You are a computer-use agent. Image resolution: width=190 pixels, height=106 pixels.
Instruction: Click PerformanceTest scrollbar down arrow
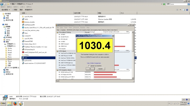point(133,78)
